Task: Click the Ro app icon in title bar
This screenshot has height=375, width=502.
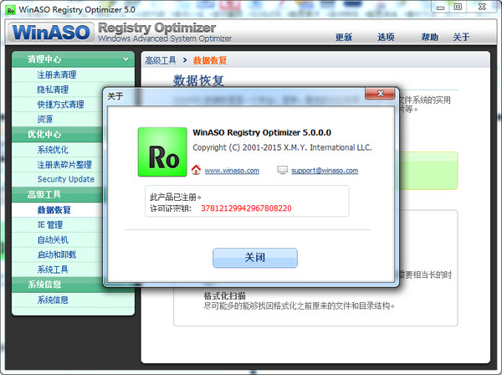Action: click(11, 10)
